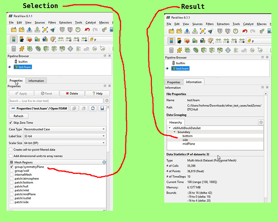Screen dimensions: 278x222
Task: Switch to Properties tab in Result window
Action: point(174,82)
